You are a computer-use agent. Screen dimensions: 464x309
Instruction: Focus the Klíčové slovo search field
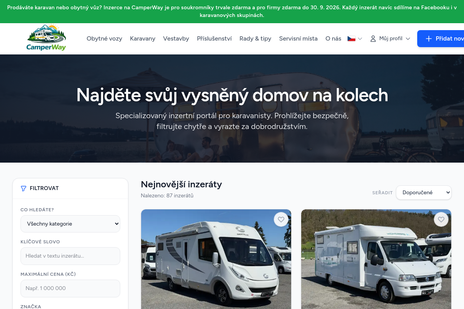click(x=70, y=256)
